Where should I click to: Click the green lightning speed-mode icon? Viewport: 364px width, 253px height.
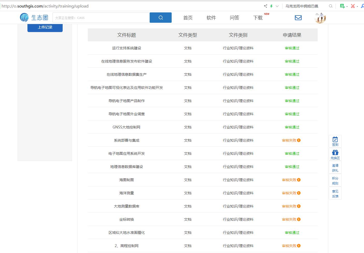click(271, 6)
